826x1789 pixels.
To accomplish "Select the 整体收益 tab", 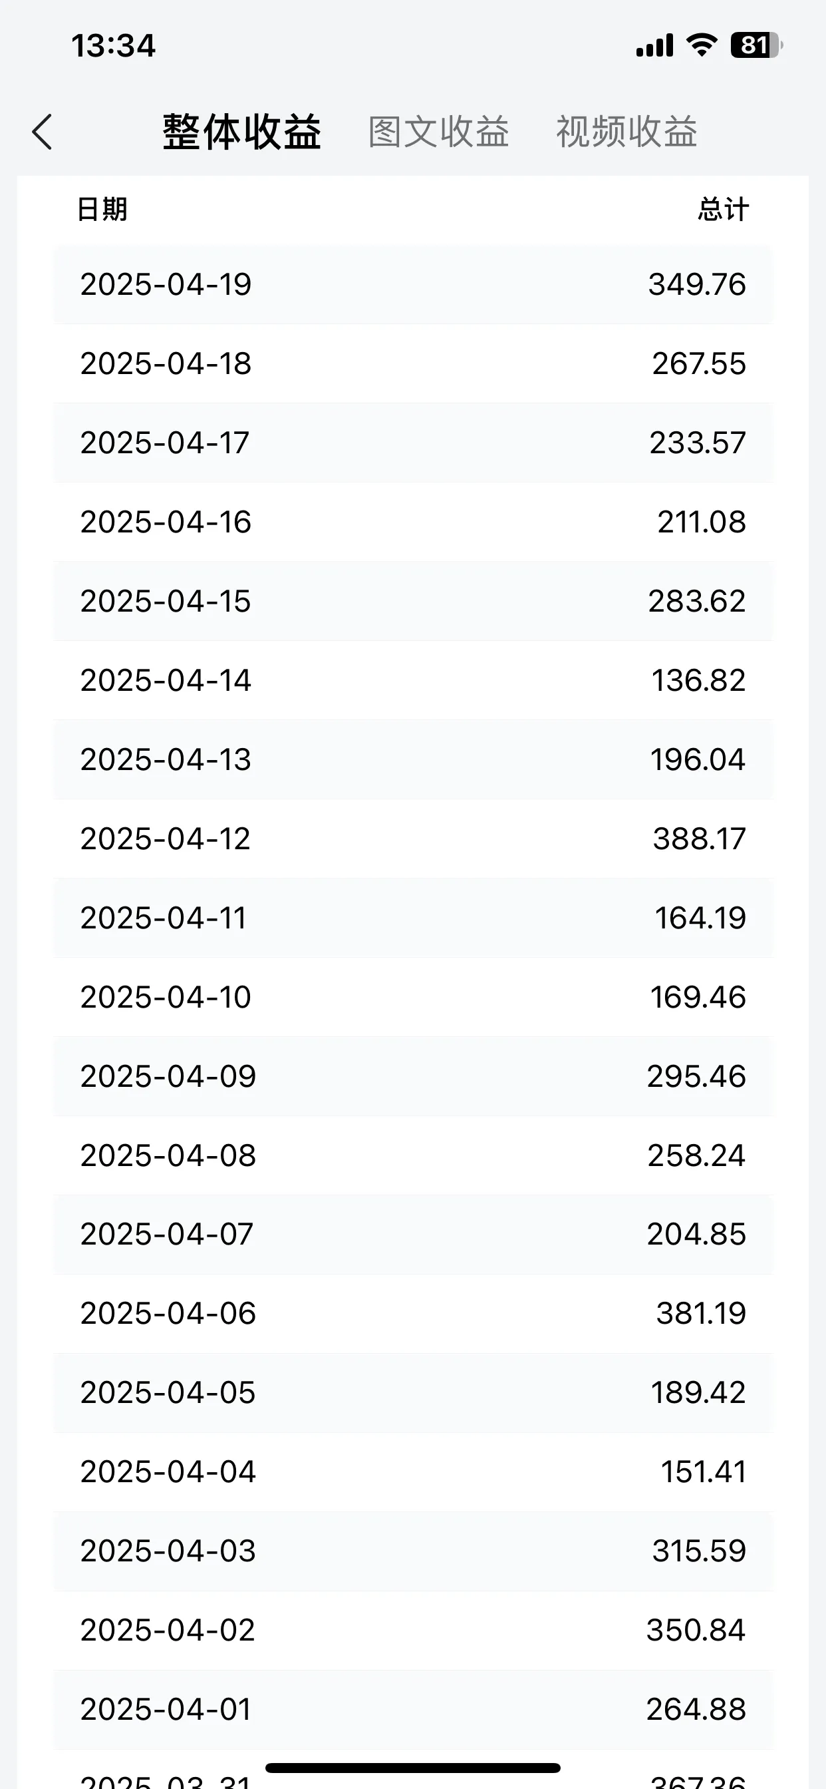I will (x=241, y=132).
